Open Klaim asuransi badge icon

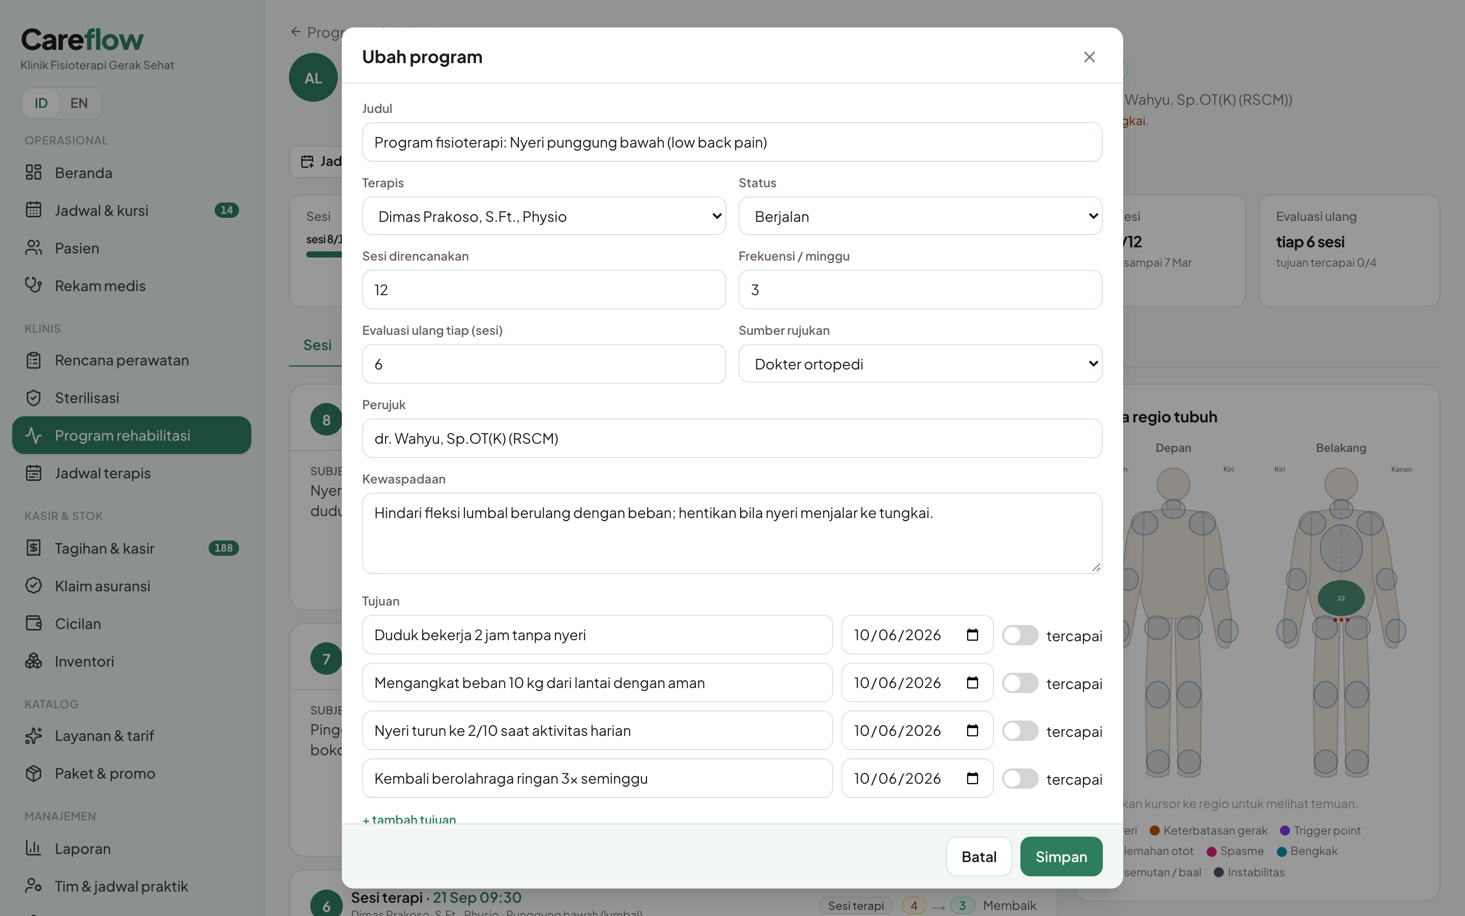point(33,586)
